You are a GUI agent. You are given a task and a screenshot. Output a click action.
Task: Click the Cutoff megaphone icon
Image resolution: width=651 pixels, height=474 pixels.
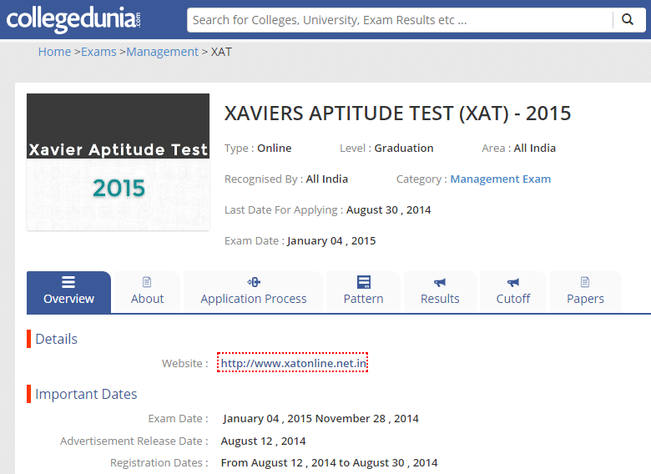tap(513, 283)
